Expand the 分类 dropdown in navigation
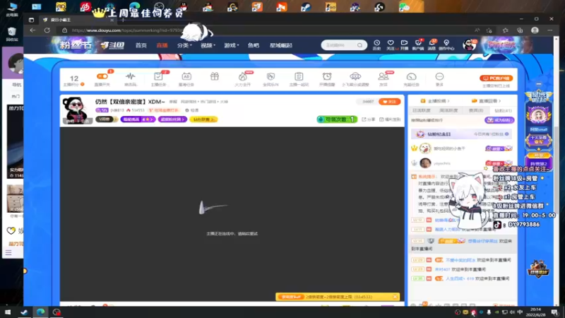The width and height of the screenshot is (565, 318). coord(184,45)
